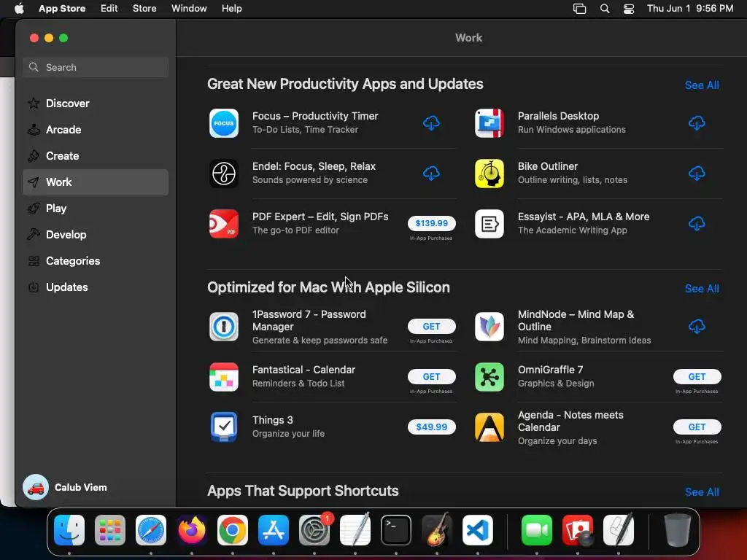The height and width of the screenshot is (560, 747).
Task: Open Endel: Focus, Sleep, Relax icon
Action: click(223, 174)
